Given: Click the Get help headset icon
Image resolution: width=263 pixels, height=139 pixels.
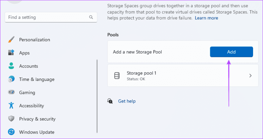Looking at the screenshot, I should (x=110, y=101).
